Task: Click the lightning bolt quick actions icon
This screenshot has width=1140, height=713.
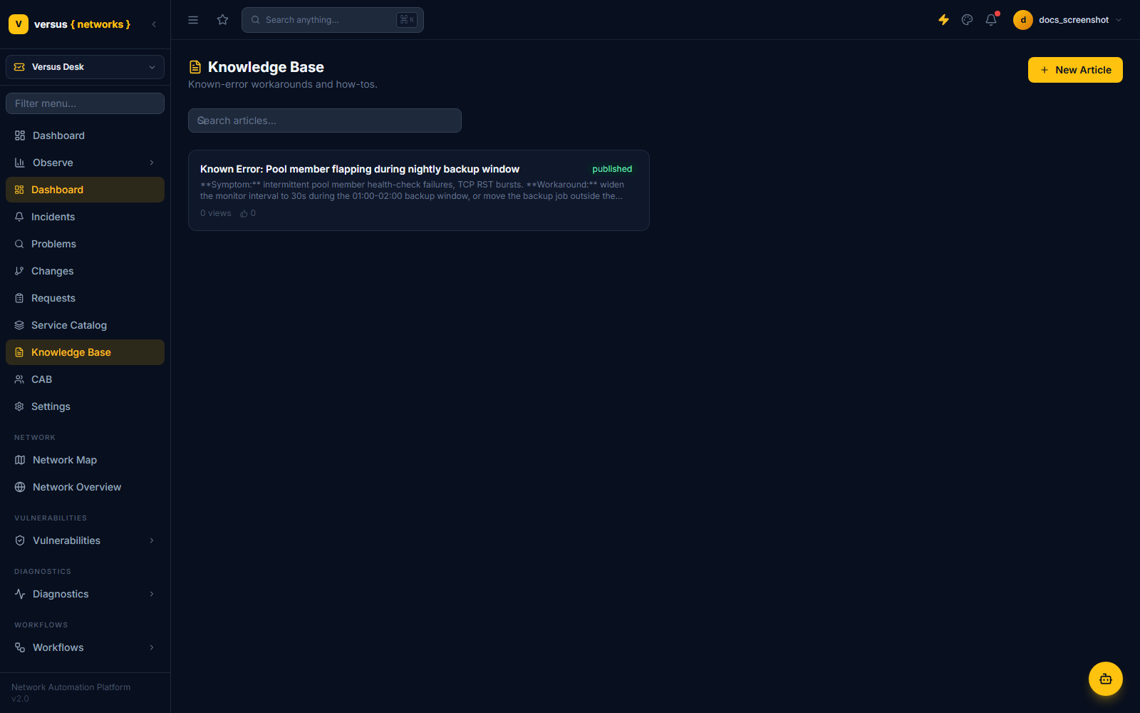Action: click(943, 20)
